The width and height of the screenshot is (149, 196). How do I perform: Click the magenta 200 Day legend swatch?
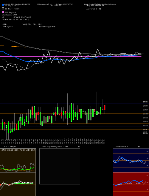click(x=3, y=12)
